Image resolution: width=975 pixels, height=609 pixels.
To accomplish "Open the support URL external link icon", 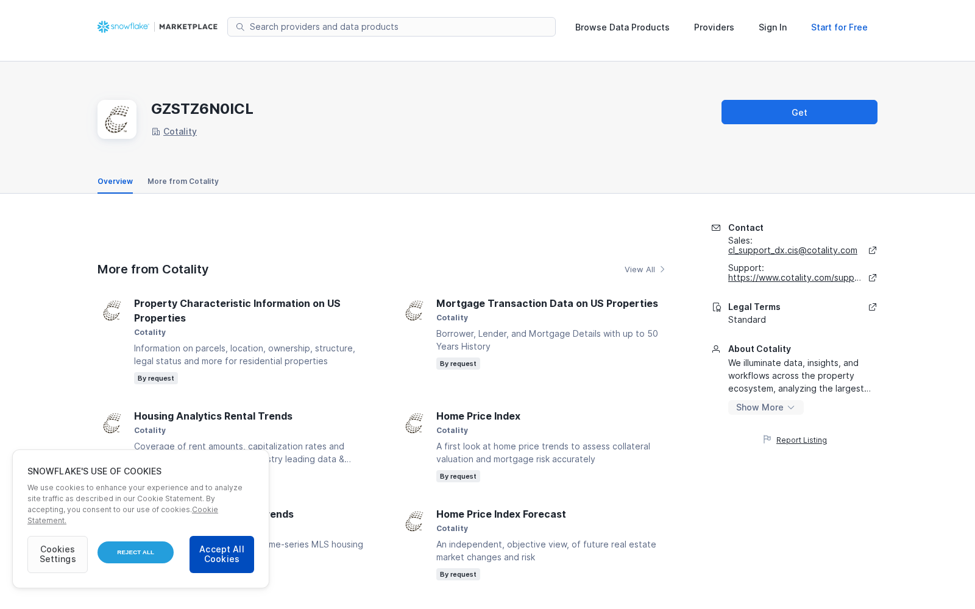I will pyautogui.click(x=873, y=278).
